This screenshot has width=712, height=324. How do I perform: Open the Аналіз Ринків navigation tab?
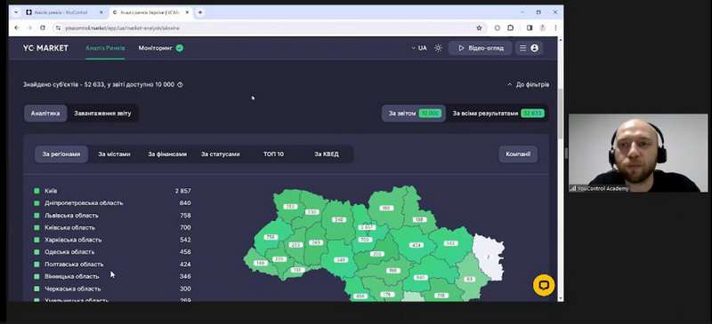pyautogui.click(x=105, y=48)
